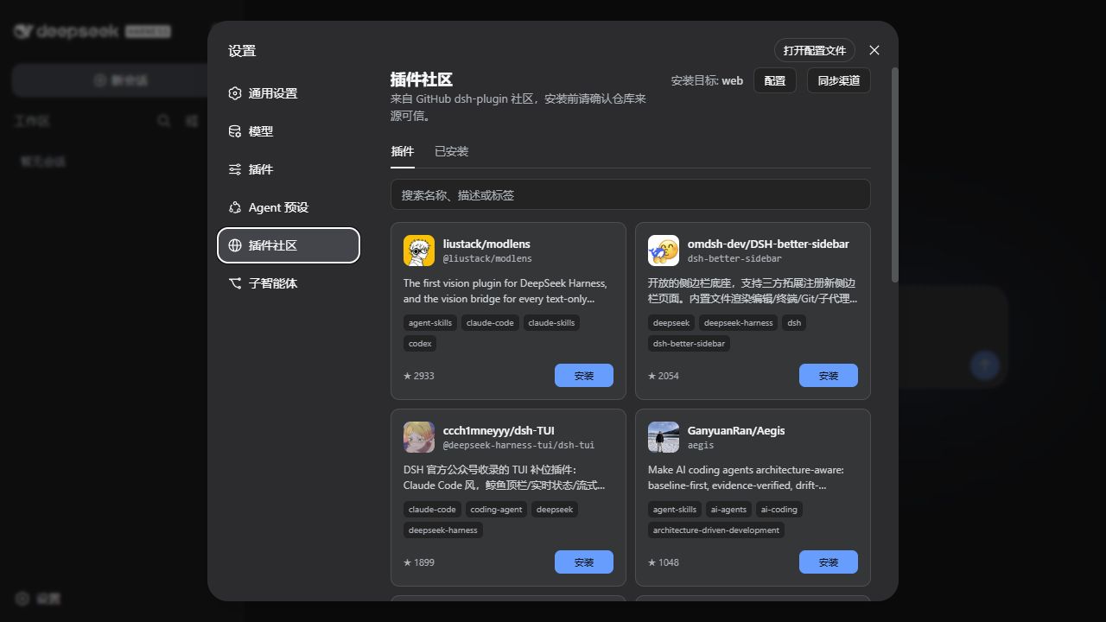Click the Aegis plugin avatar icon

coord(664,437)
